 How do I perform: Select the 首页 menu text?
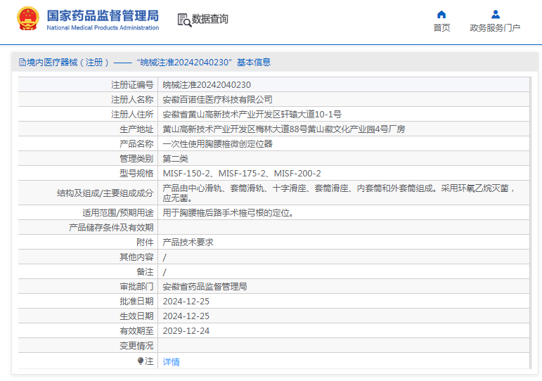441,27
